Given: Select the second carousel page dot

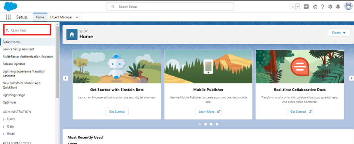Looking at the screenshot, I should 205,124.
